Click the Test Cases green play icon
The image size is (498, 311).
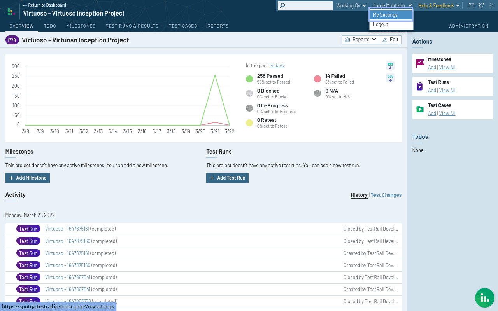point(420,109)
